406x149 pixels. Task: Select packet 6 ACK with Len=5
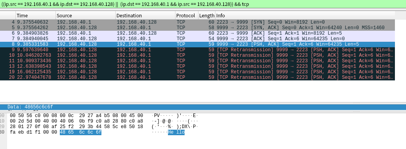tap(197, 33)
